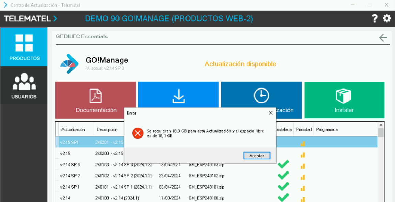Click the priority bars icon for v2.14 SP 3

click(x=303, y=166)
